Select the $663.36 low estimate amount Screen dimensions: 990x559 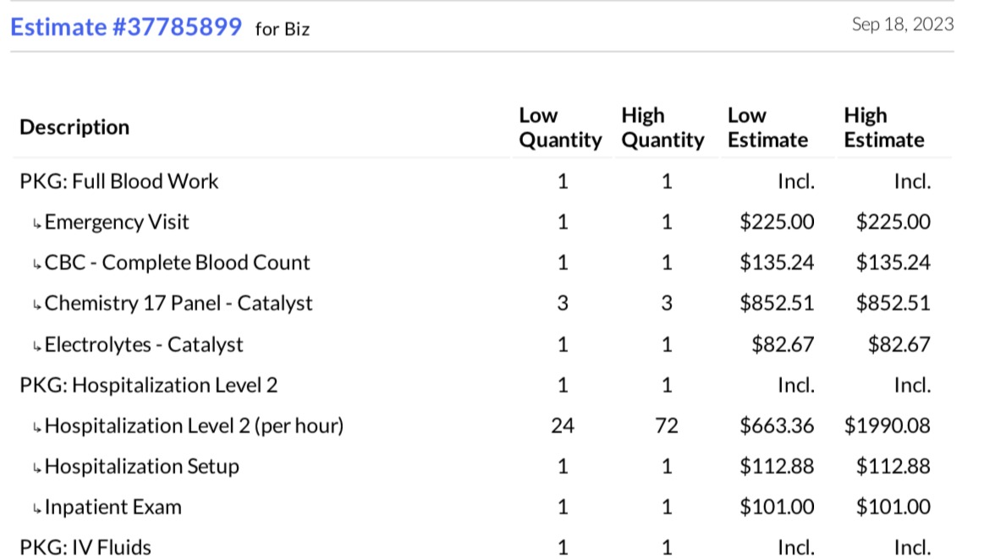point(777,426)
